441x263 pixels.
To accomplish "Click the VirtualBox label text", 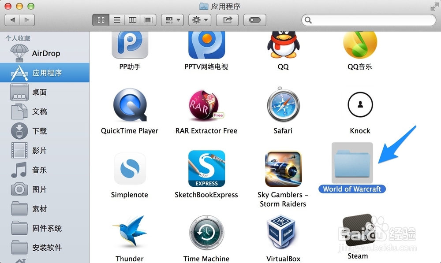I will pos(283,259).
